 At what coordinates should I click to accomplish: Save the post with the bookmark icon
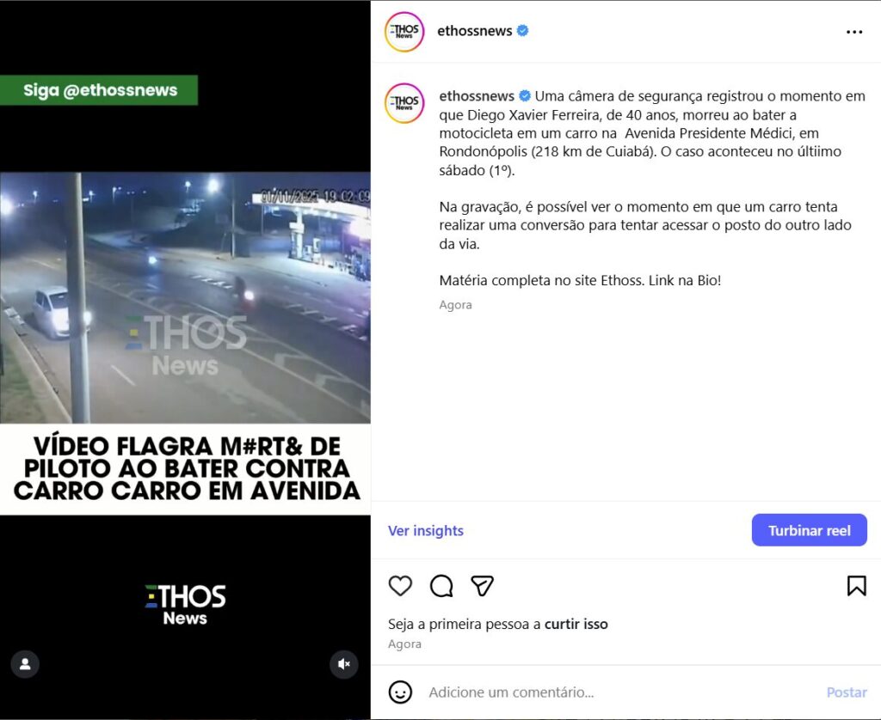coord(856,586)
